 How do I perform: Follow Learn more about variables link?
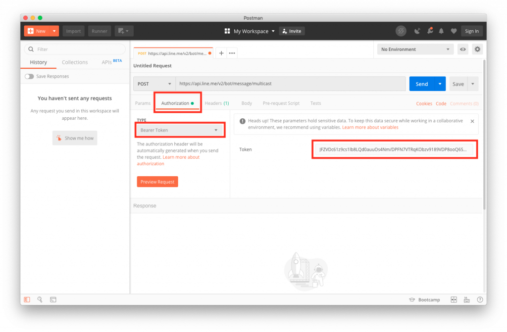[x=370, y=127]
